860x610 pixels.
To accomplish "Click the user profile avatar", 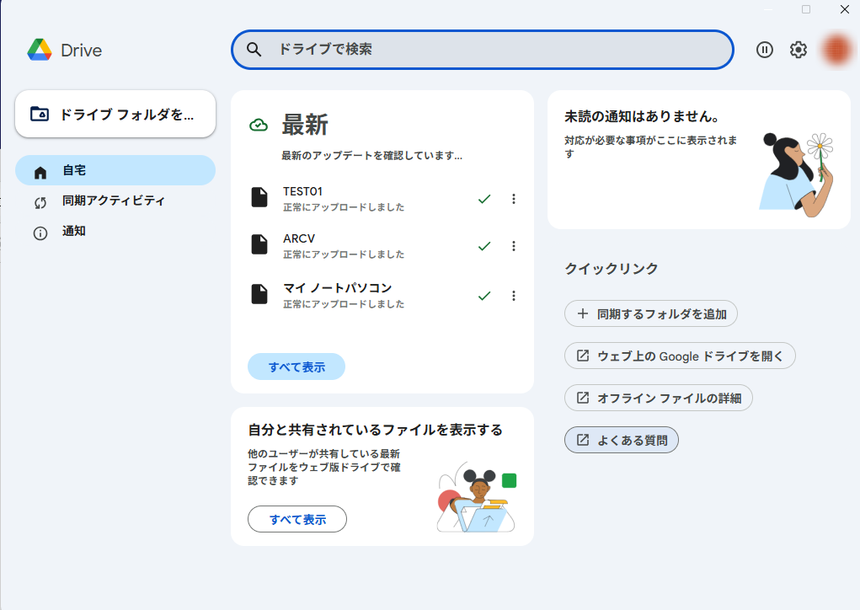I will [836, 50].
